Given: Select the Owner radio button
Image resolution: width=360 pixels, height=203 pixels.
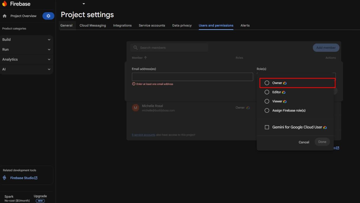Looking at the screenshot, I should point(267,83).
